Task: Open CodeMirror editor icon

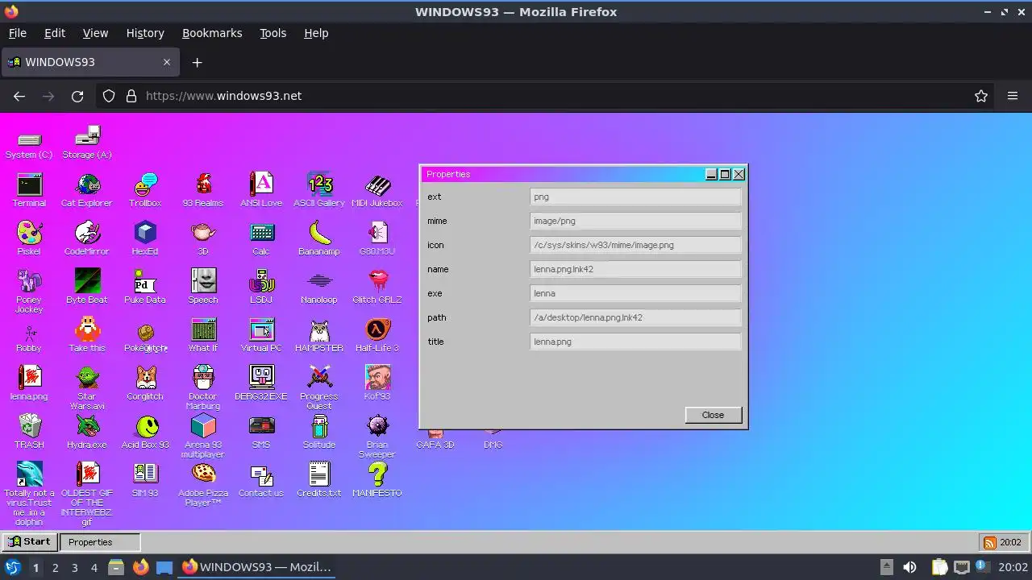Action: (x=87, y=239)
